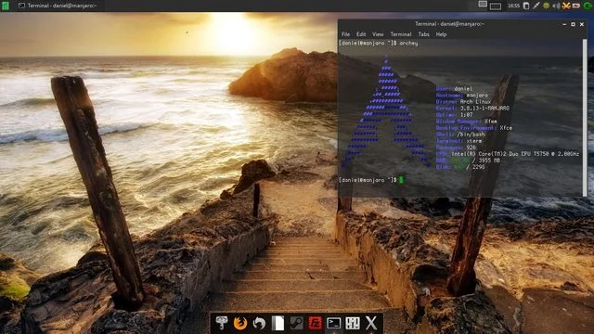Launch Firefox from the dock
The height and width of the screenshot is (334, 594).
pos(240,323)
